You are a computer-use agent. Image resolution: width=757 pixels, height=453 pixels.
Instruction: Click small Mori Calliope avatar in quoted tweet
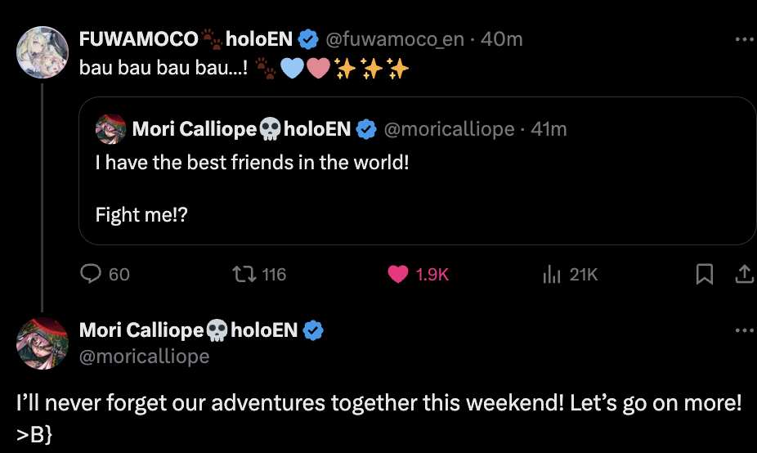point(110,129)
